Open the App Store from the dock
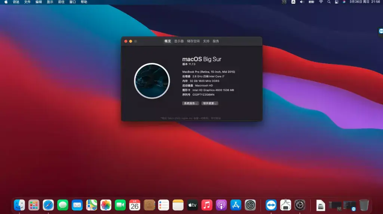Viewport: 383px width, 214px height. pos(236,205)
